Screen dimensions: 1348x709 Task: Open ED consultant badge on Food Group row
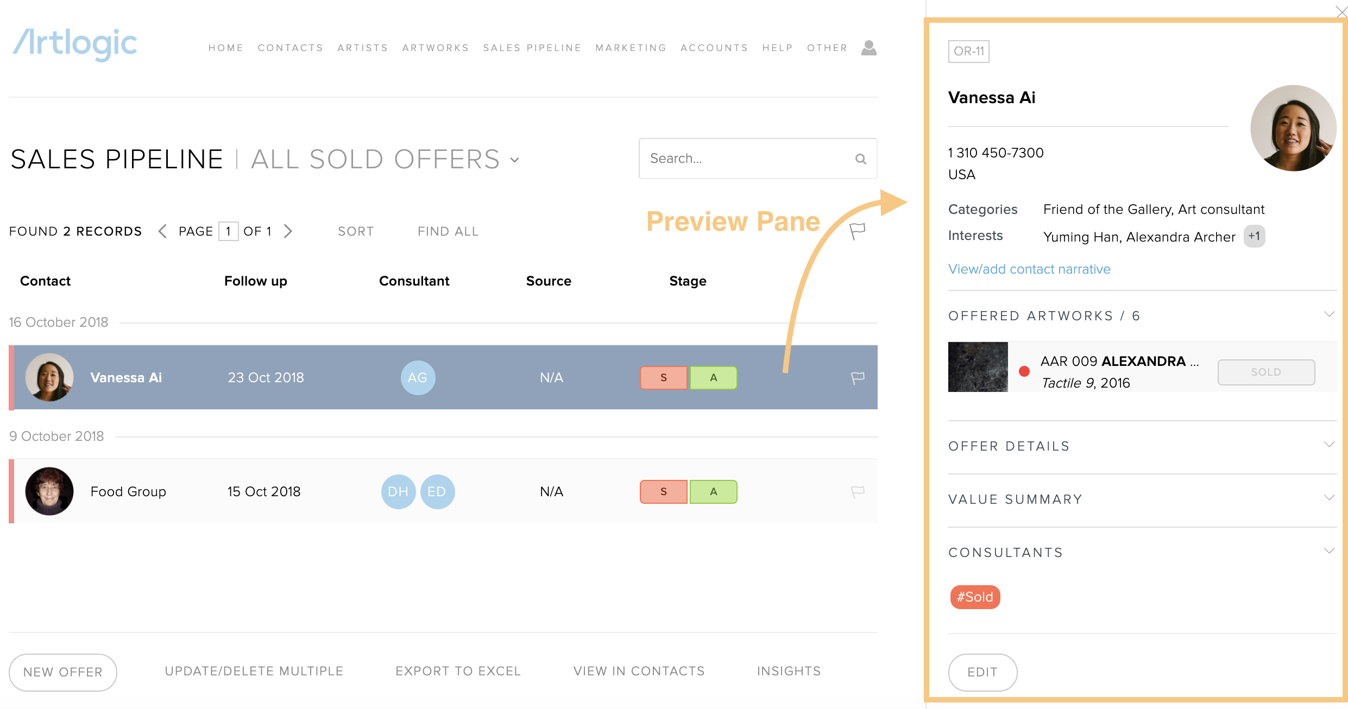click(437, 492)
